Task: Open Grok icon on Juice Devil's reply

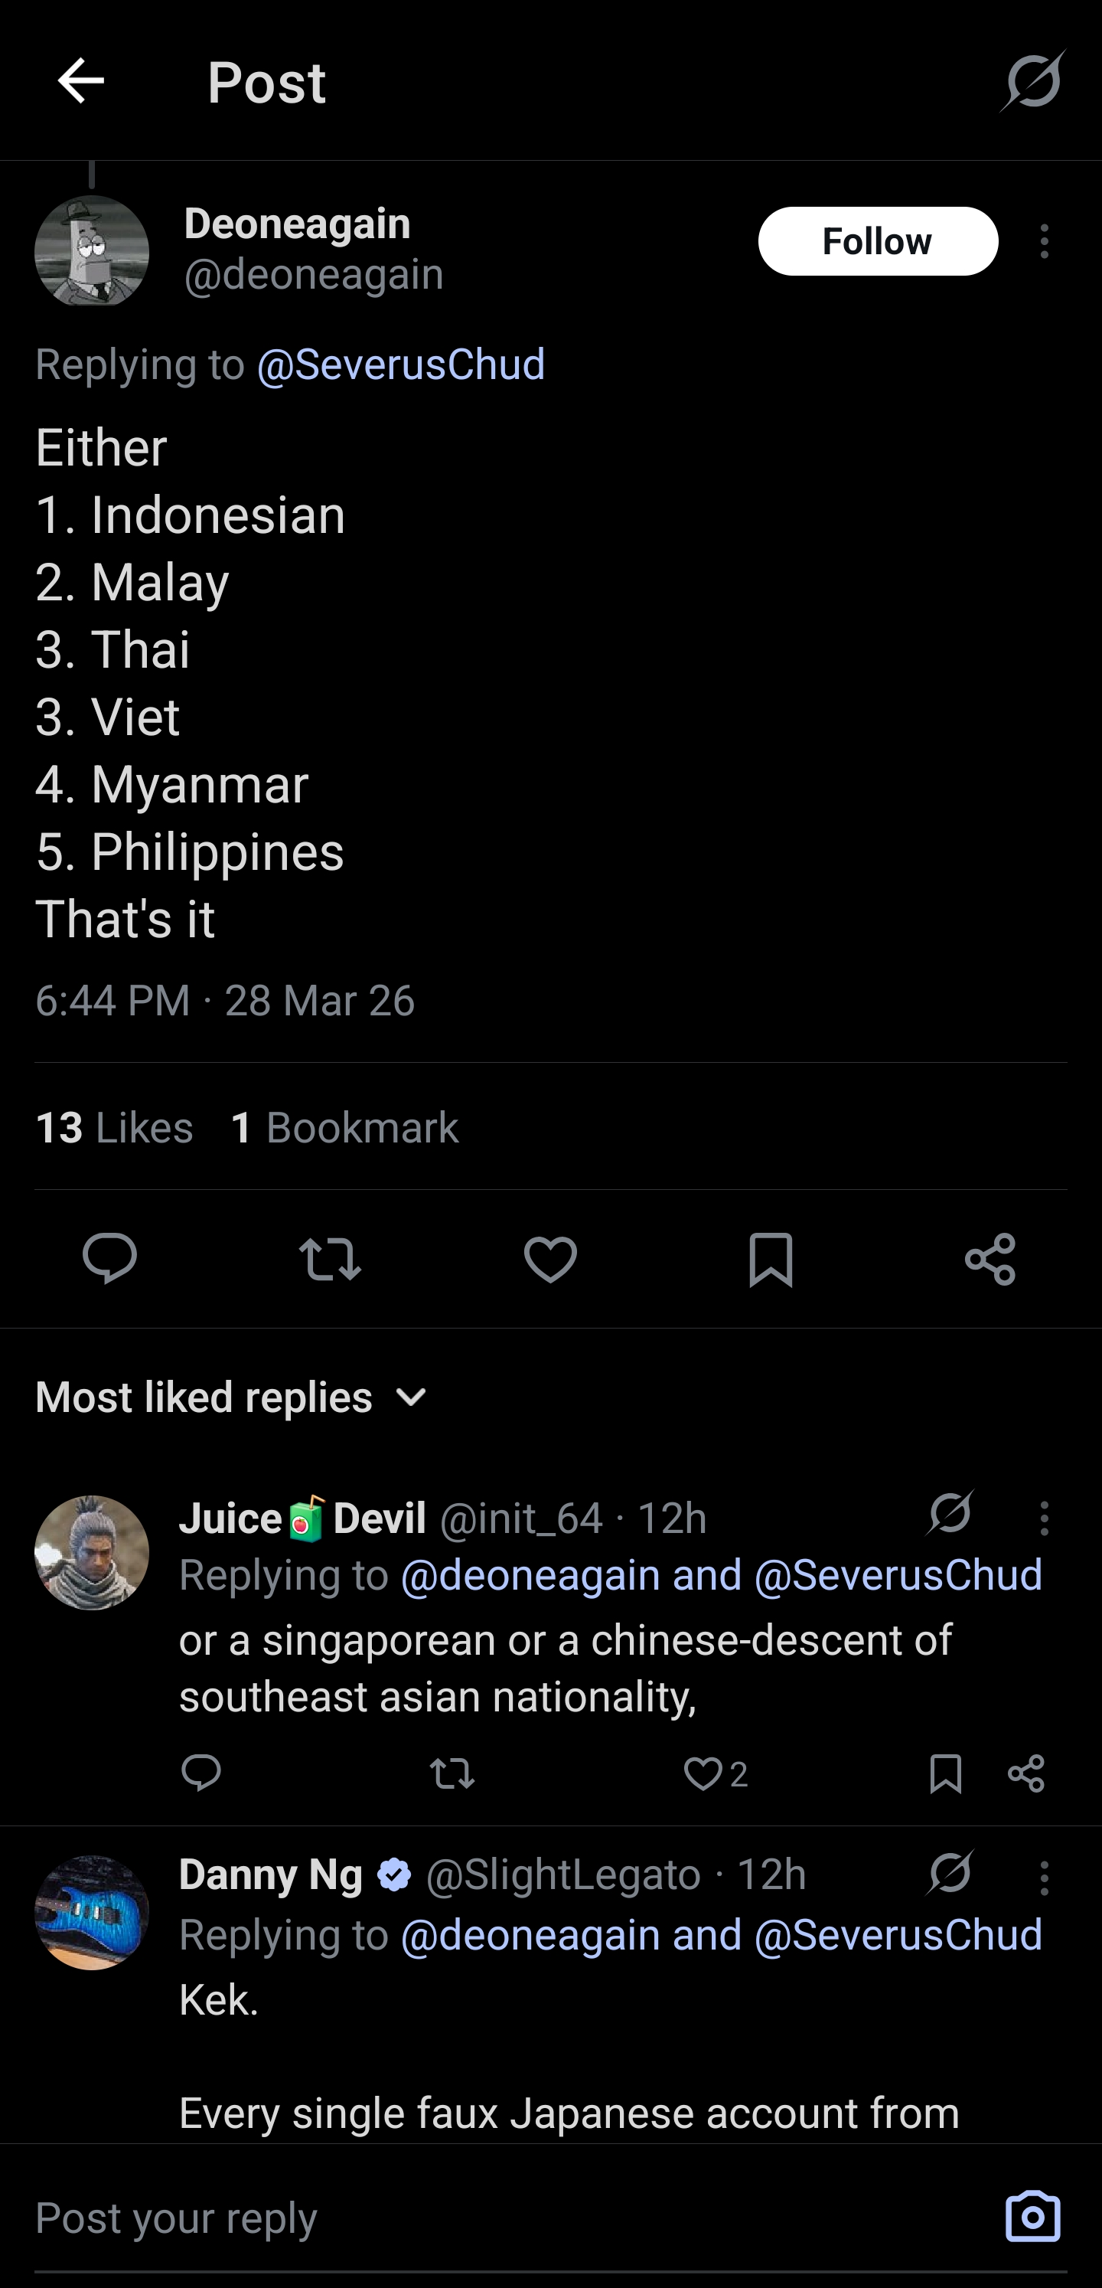Action: pyautogui.click(x=950, y=1512)
